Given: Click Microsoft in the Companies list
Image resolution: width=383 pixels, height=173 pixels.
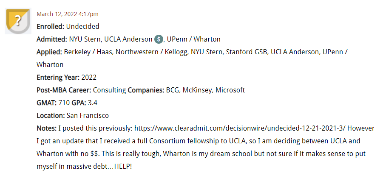Looking at the screenshot, I should (230, 90).
